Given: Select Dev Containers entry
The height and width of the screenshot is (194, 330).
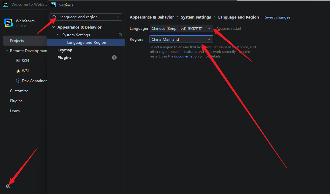Looking at the screenshot, I should 34,81.
